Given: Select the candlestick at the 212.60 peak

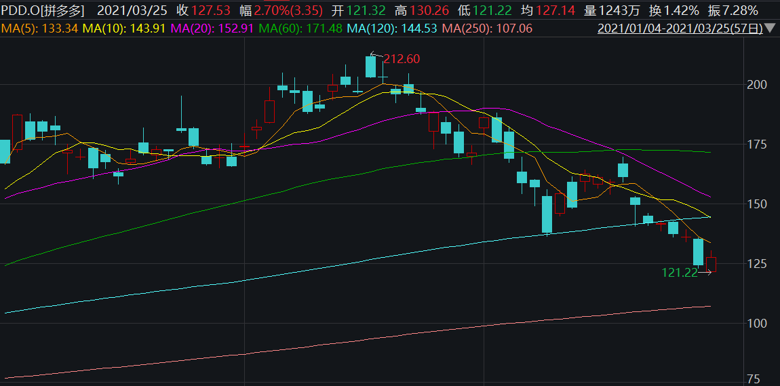Looking at the screenshot, I should click(370, 66).
